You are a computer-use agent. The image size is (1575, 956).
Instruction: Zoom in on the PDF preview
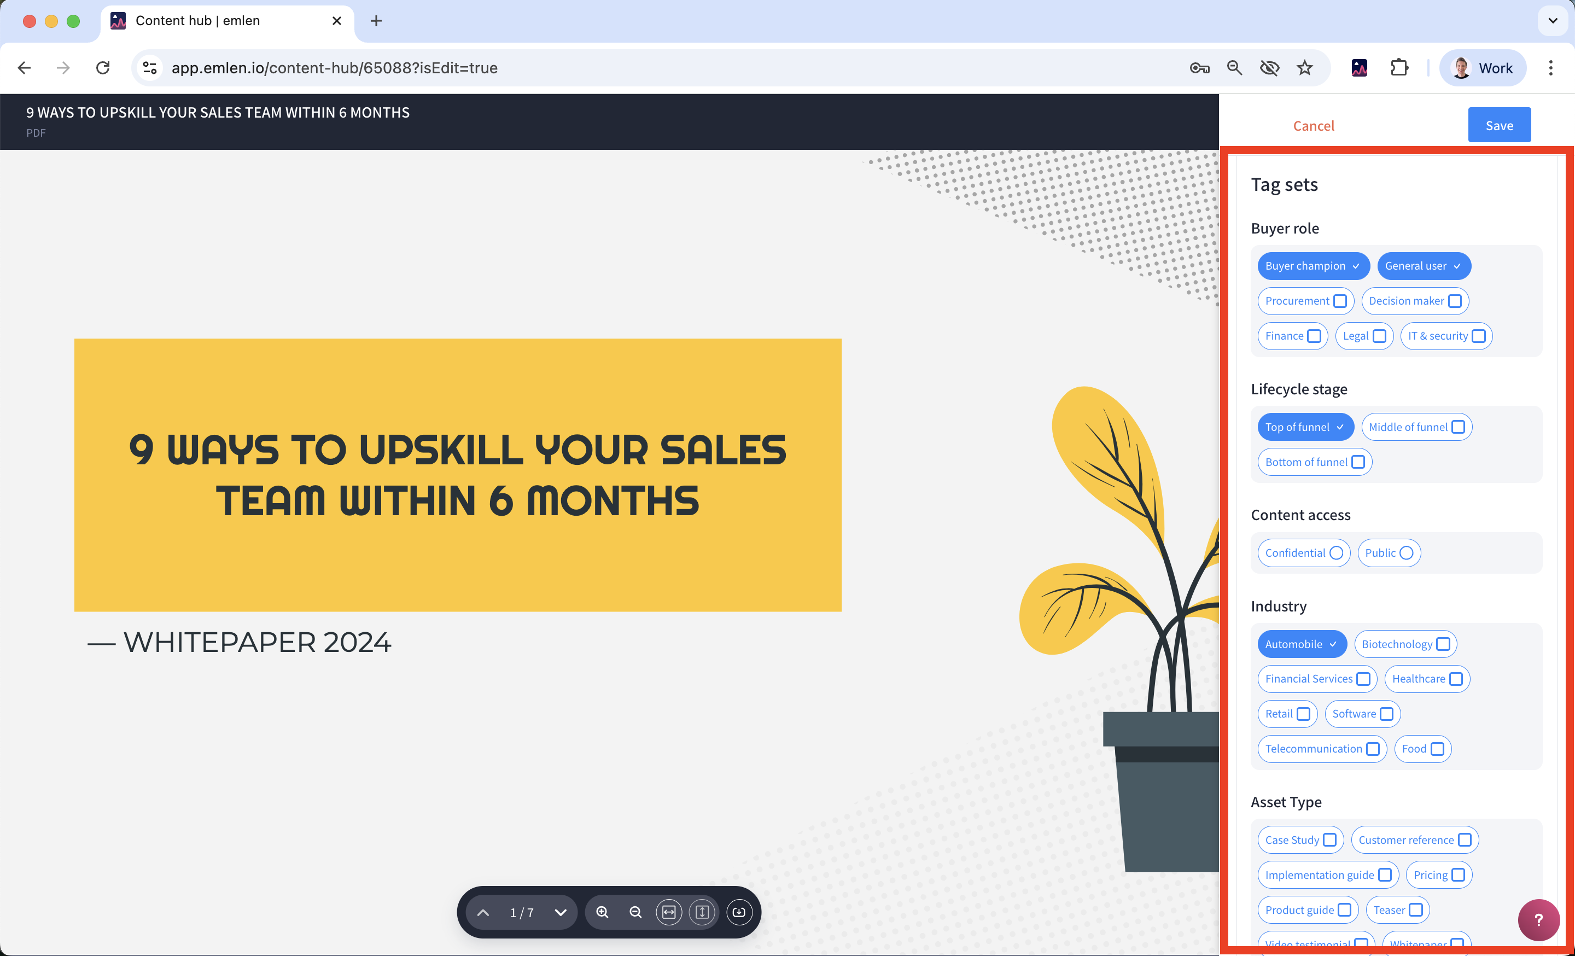click(602, 912)
